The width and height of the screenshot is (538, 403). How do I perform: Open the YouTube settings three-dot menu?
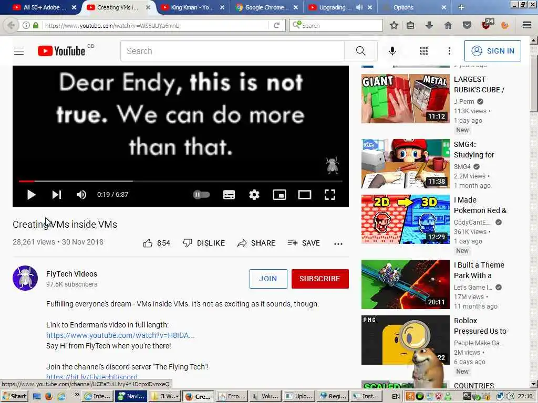tap(449, 51)
